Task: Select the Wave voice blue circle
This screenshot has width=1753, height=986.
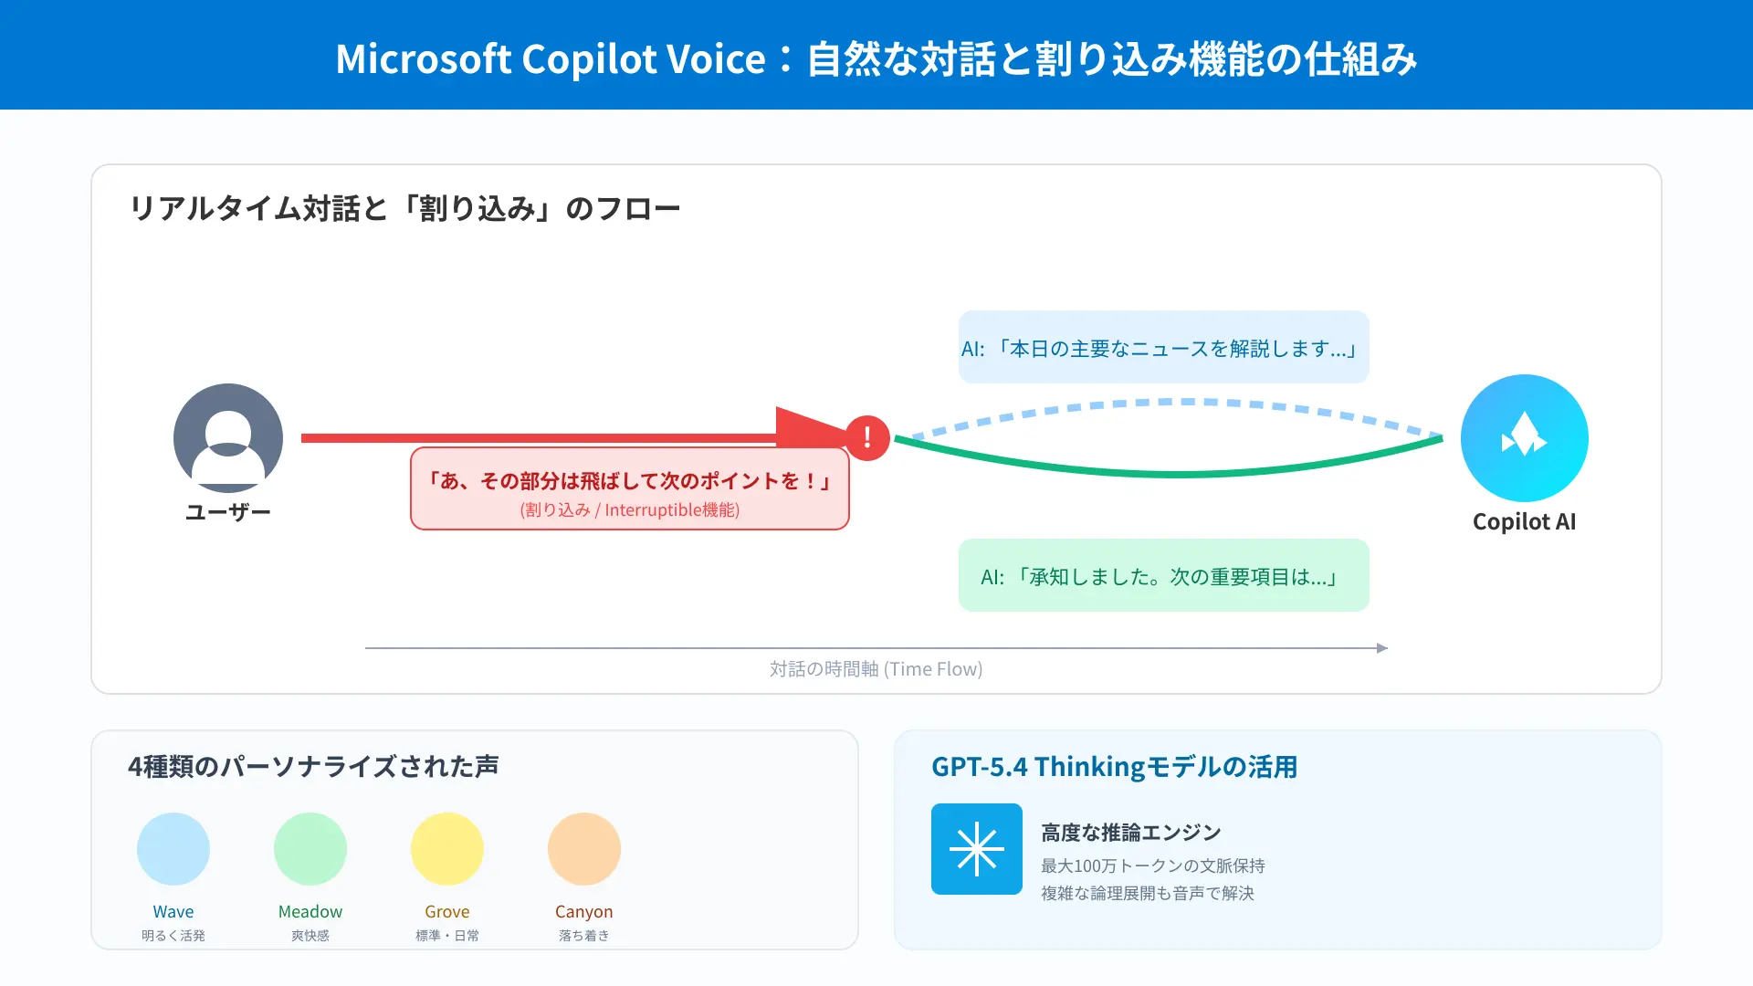Action: click(x=173, y=849)
